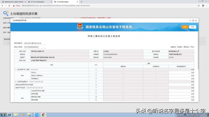Click the orange button in blue banner
The width and height of the screenshot is (209, 117).
pyautogui.click(x=185, y=27)
